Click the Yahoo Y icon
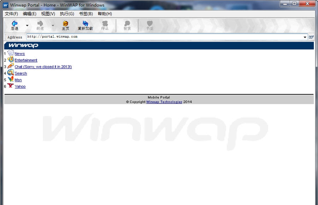The width and height of the screenshot is (318, 205). (11, 86)
